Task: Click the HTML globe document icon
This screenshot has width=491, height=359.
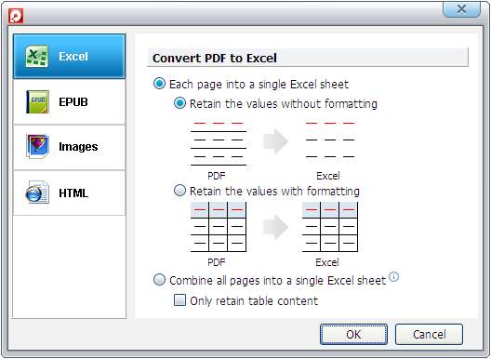Action: (37, 193)
